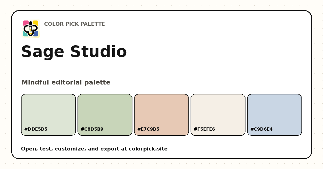Click the Sage Studio palette title
Screen dimensions: 323x169
(74, 52)
